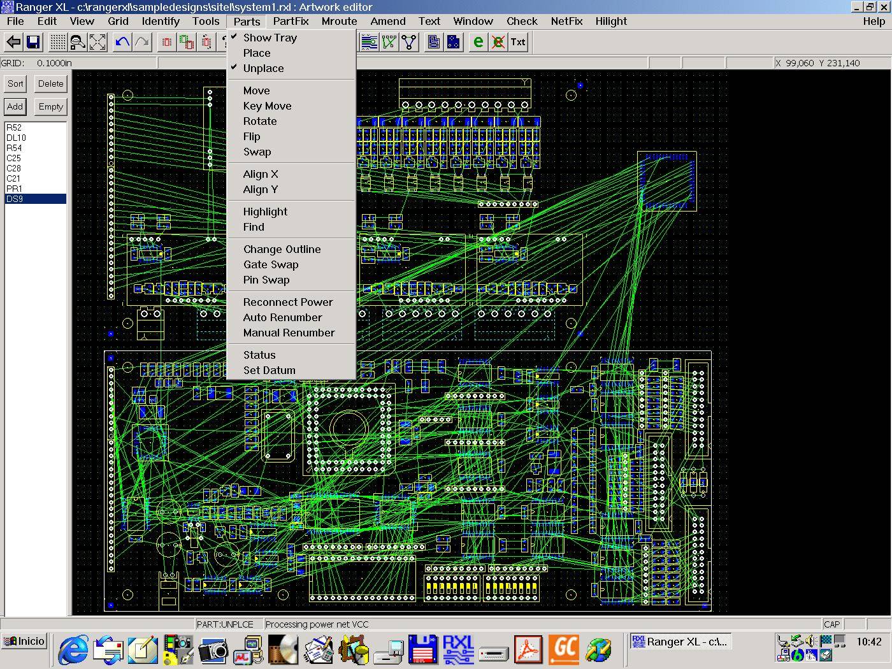Screen dimensions: 892x669
Task: Select Flip from Parts menu
Action: point(291,136)
